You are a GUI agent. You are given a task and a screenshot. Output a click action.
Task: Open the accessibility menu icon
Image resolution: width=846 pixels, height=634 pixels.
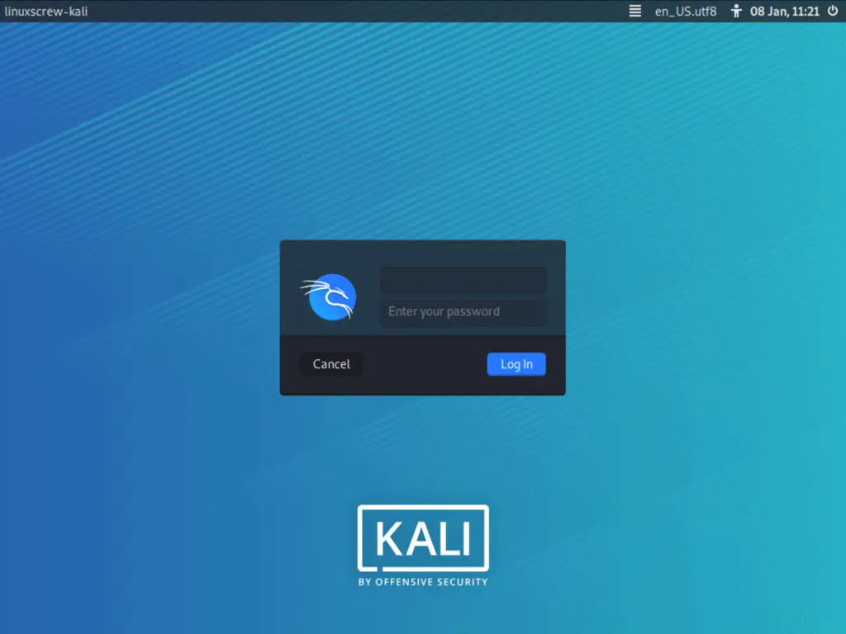point(736,11)
